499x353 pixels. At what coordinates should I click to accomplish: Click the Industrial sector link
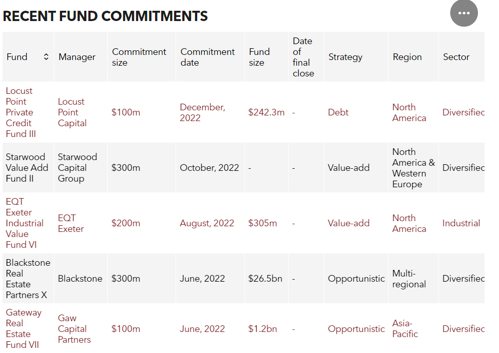[x=461, y=223]
